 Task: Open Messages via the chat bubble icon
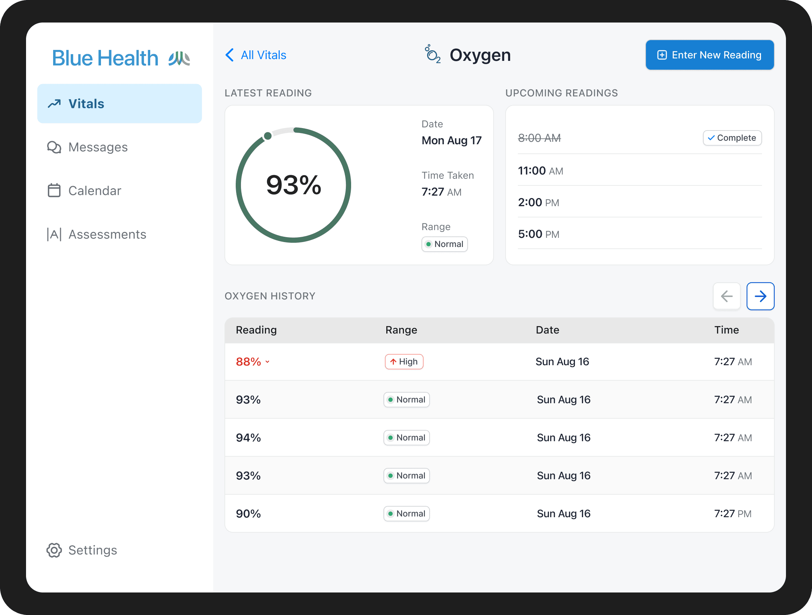click(54, 147)
